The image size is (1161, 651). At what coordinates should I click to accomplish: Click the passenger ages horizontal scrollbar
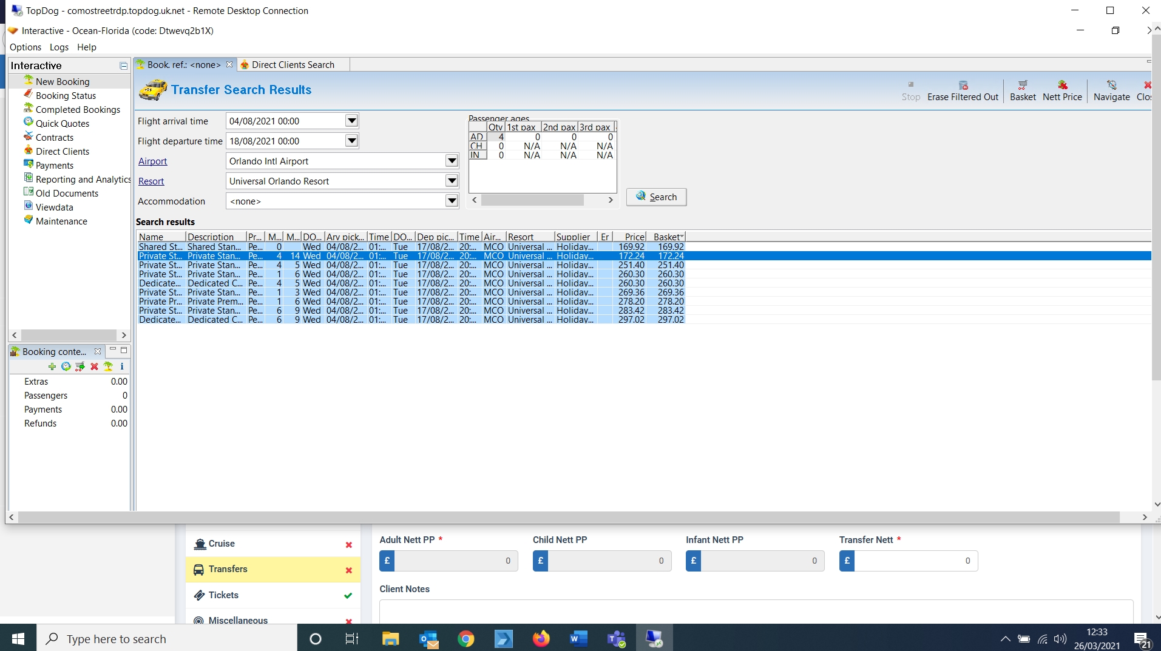[532, 200]
